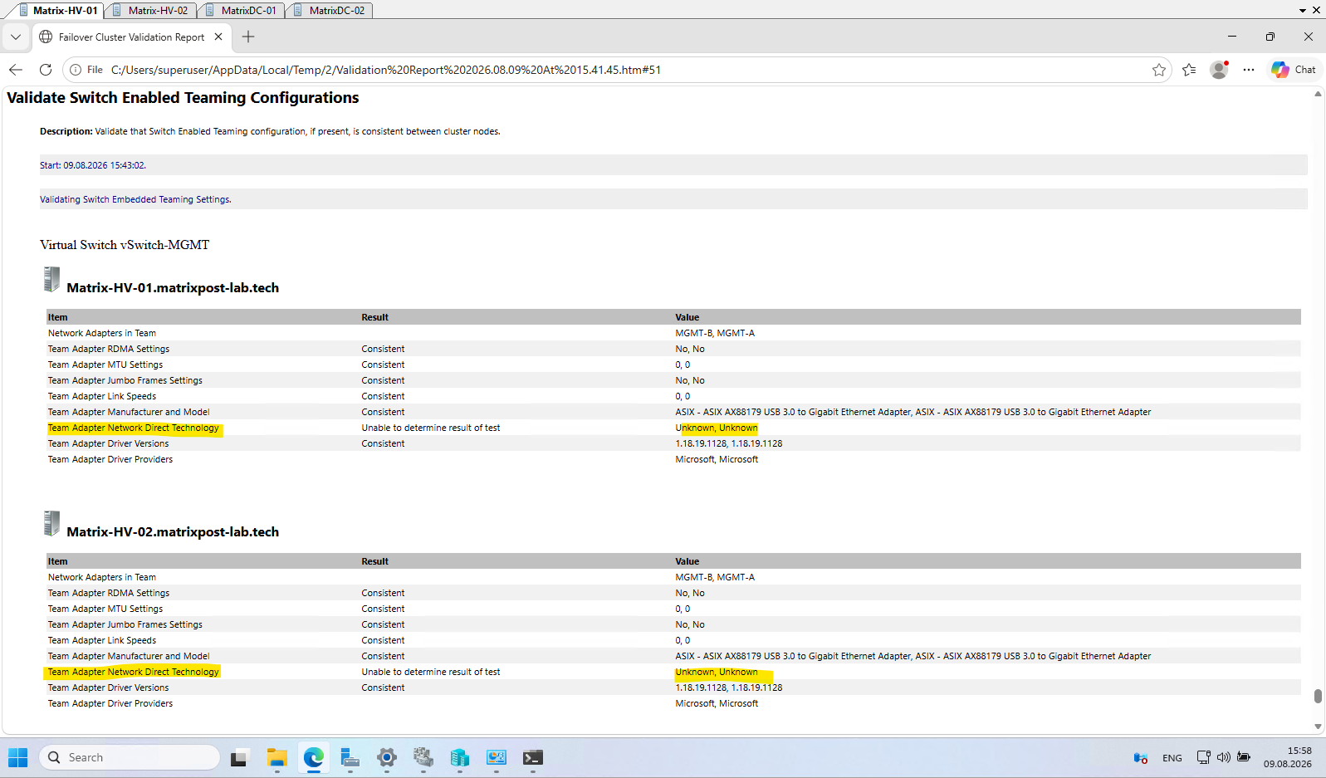Open Microsoft Edge taskbar icon
Screen dimensions: 1326x778
tap(313, 757)
